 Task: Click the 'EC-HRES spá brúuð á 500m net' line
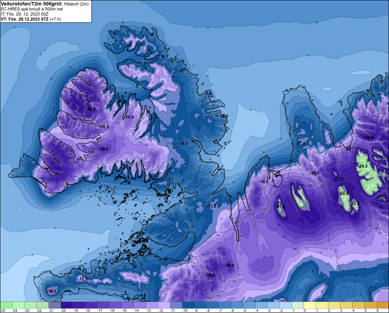pyautogui.click(x=32, y=9)
